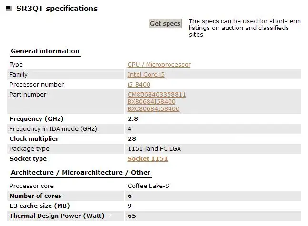Open the CPU / Microprocessor link

pyautogui.click(x=159, y=65)
